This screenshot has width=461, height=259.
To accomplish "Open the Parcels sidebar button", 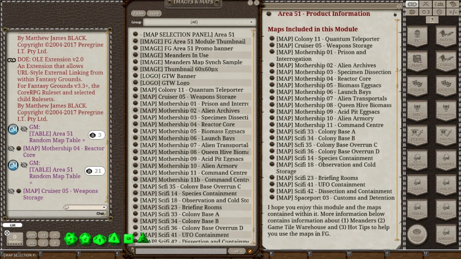I will point(446,135).
